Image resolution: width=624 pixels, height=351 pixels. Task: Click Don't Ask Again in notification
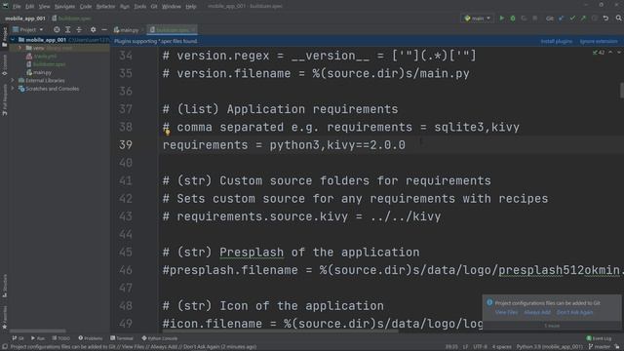click(x=574, y=312)
